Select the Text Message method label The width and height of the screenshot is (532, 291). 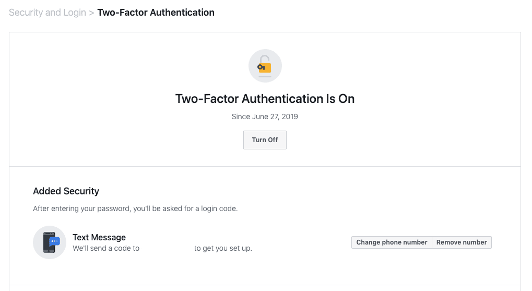[99, 238]
